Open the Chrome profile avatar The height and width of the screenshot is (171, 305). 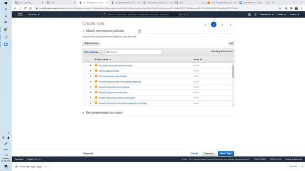point(296,9)
